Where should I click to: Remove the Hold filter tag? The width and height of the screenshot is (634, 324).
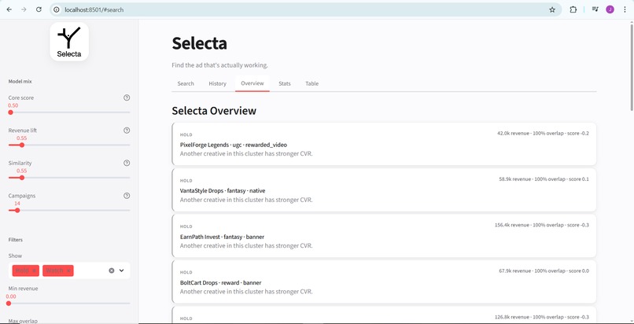[34, 271]
